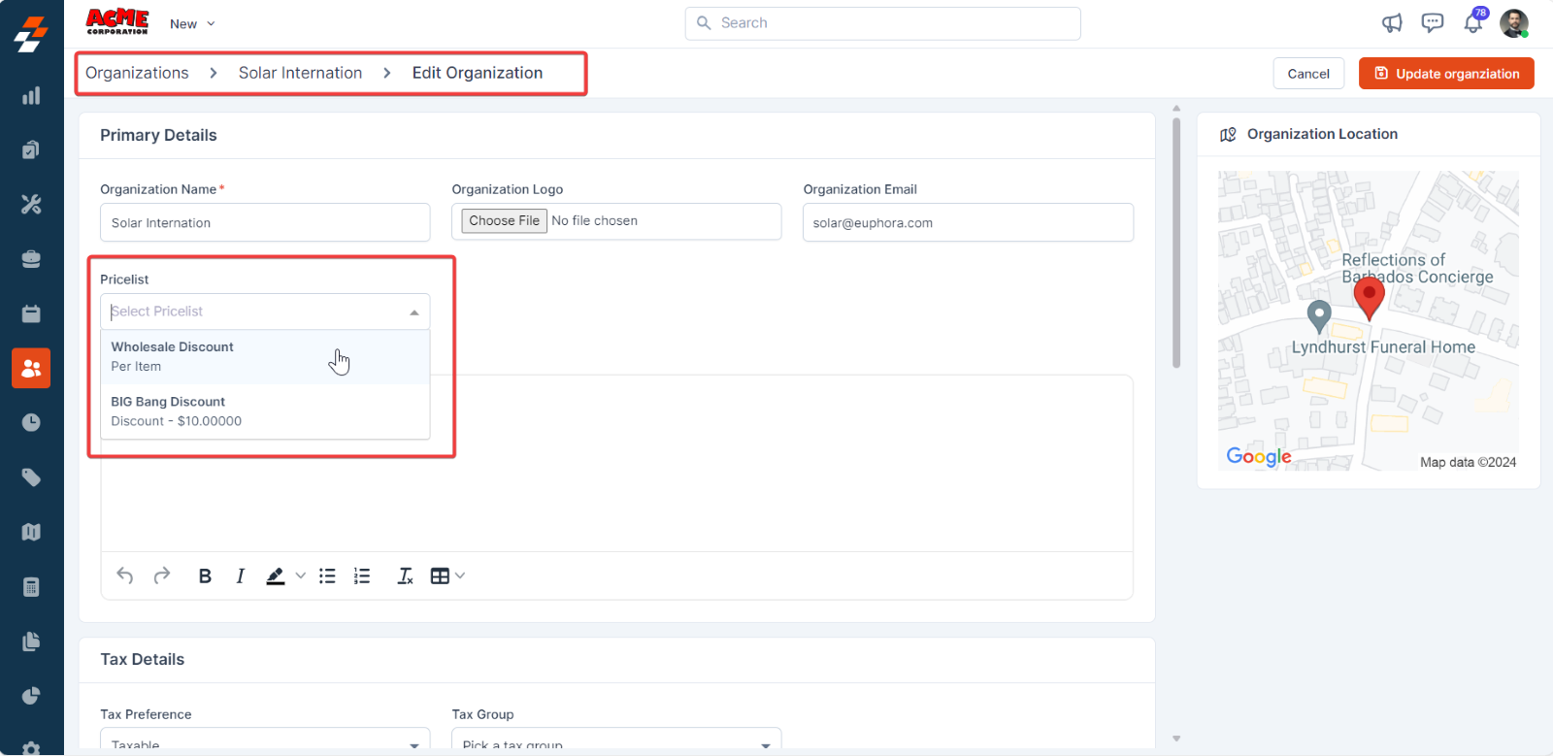Image resolution: width=1553 pixels, height=756 pixels.
Task: Open the clipboard checklist sidebar icon
Action: click(31, 149)
